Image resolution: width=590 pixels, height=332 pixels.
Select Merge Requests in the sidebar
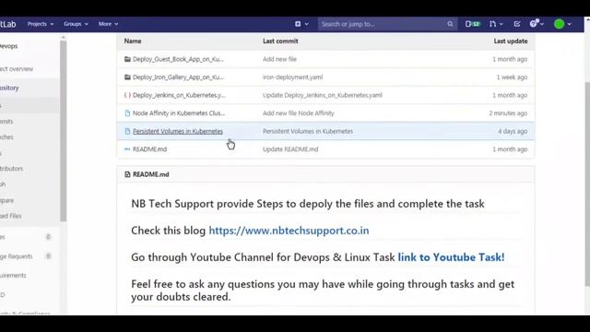point(17,256)
